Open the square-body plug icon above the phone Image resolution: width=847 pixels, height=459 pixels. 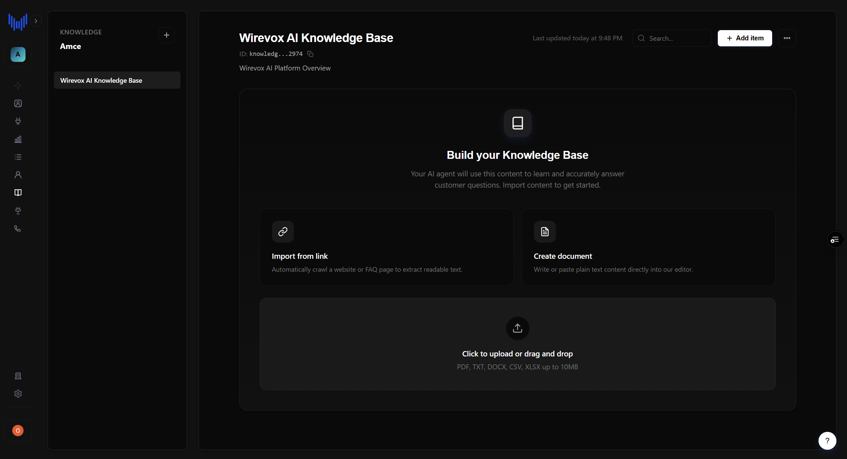pyautogui.click(x=18, y=210)
